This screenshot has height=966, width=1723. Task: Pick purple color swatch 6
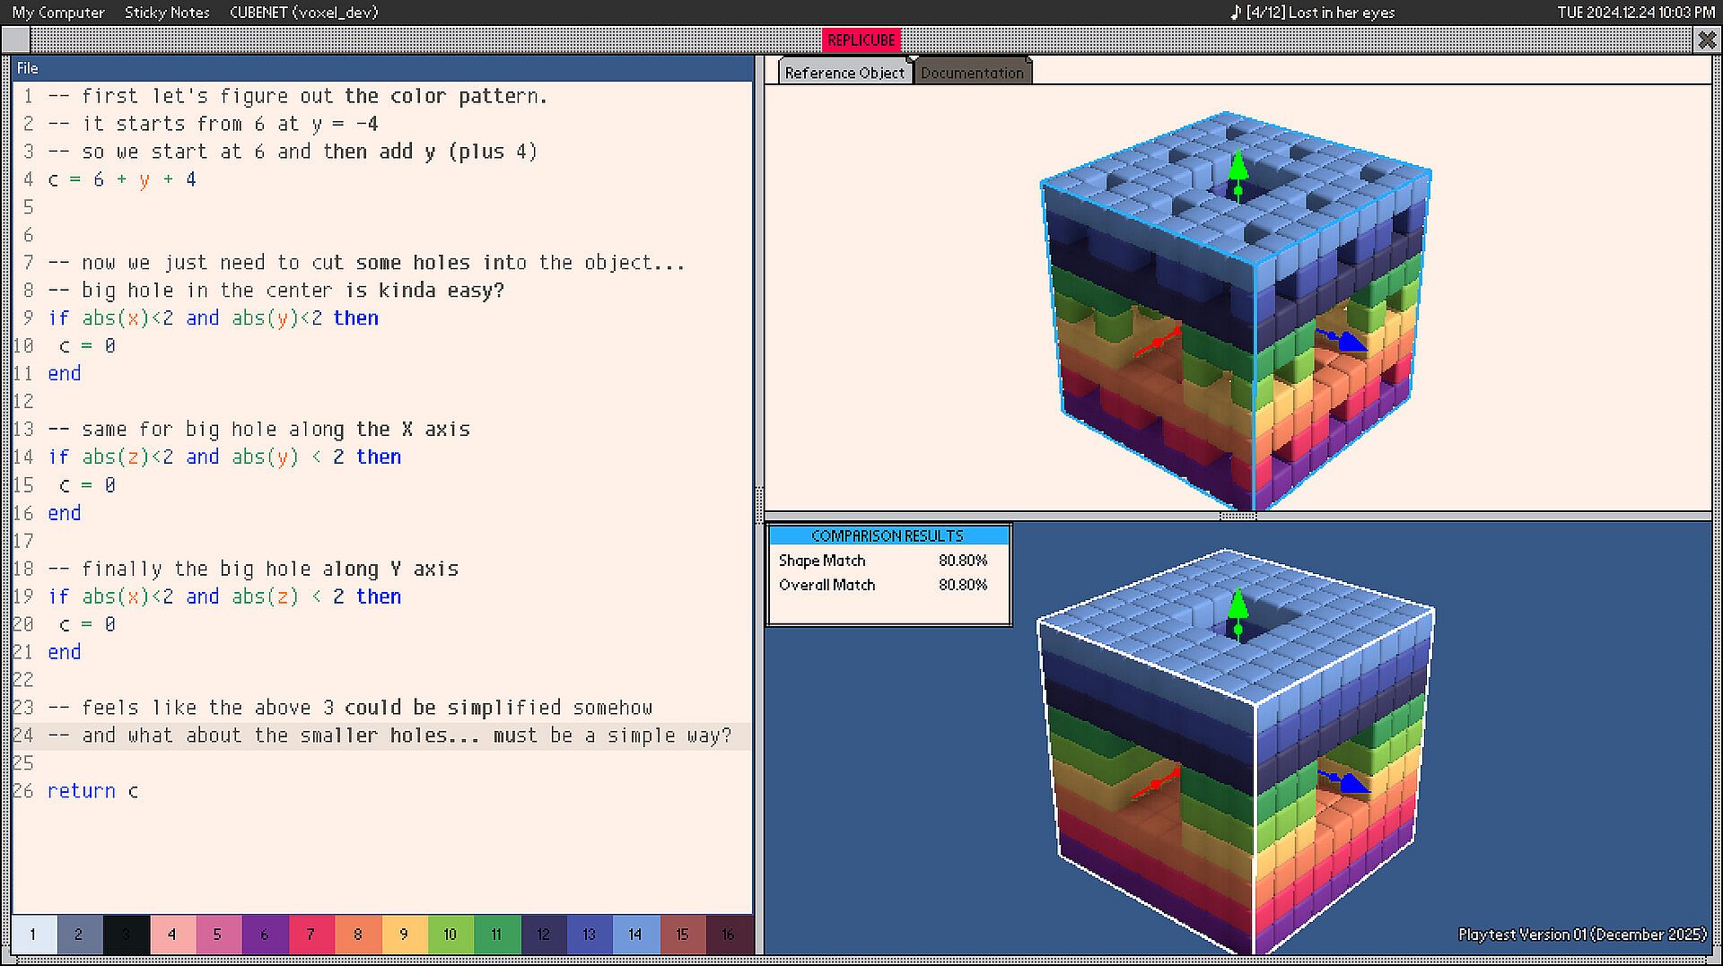266,935
